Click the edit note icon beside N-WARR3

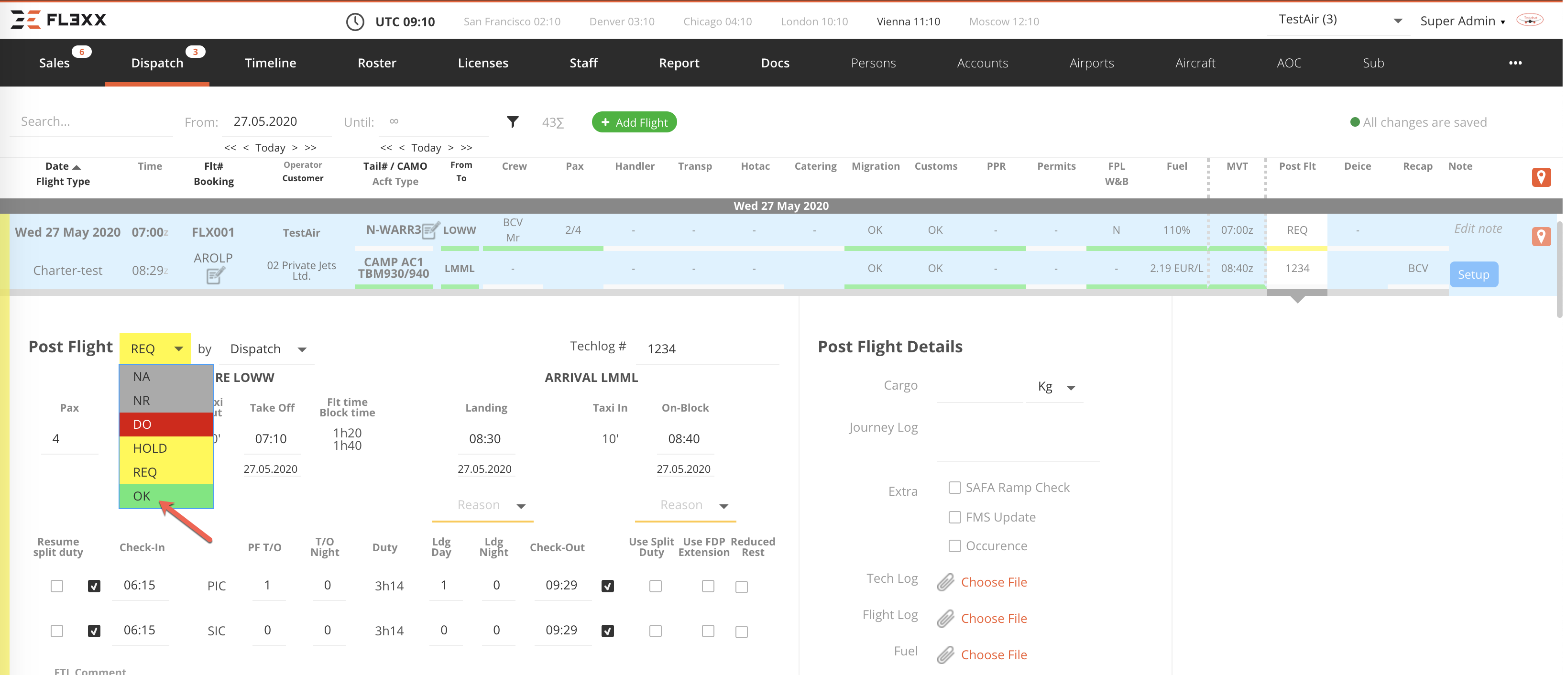click(430, 230)
